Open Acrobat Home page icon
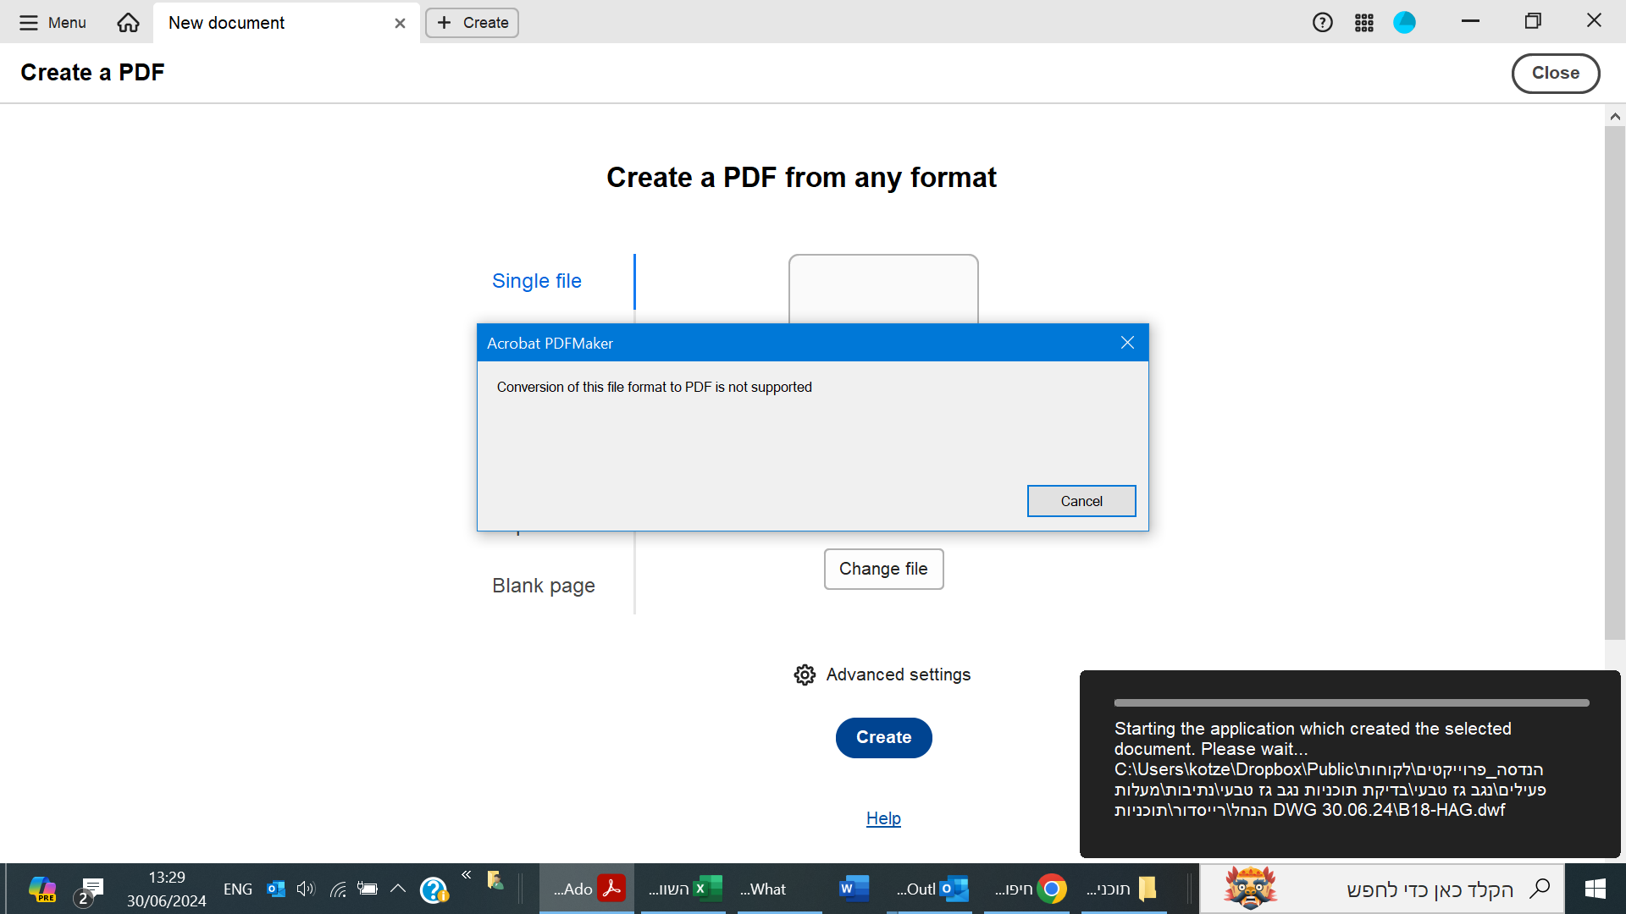The image size is (1626, 914). [127, 22]
